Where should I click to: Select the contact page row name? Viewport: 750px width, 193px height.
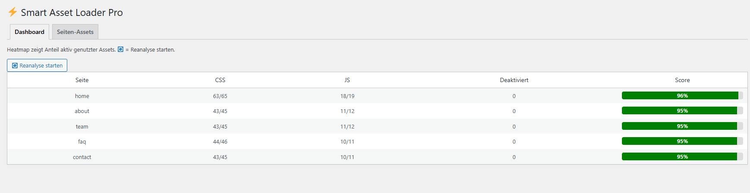[x=82, y=157]
